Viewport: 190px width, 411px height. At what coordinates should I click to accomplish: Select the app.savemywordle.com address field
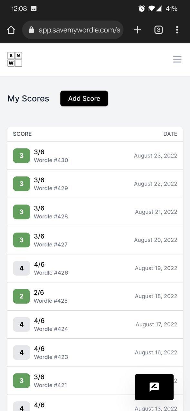73,30
